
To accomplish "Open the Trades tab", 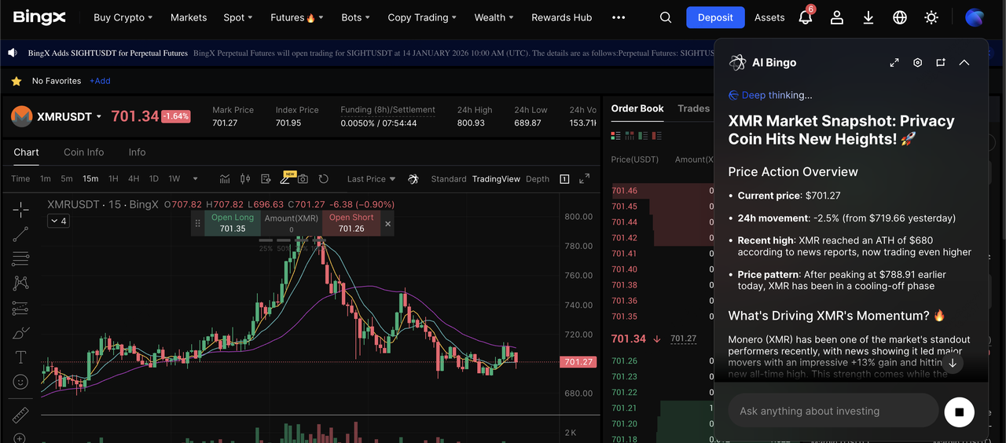I will (693, 108).
